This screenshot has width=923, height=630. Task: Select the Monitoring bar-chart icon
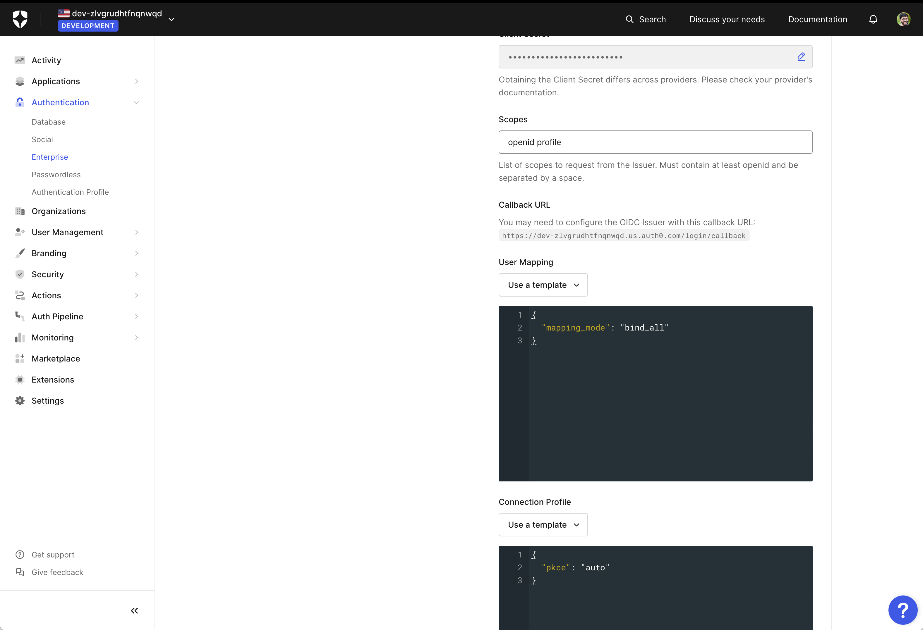20,338
